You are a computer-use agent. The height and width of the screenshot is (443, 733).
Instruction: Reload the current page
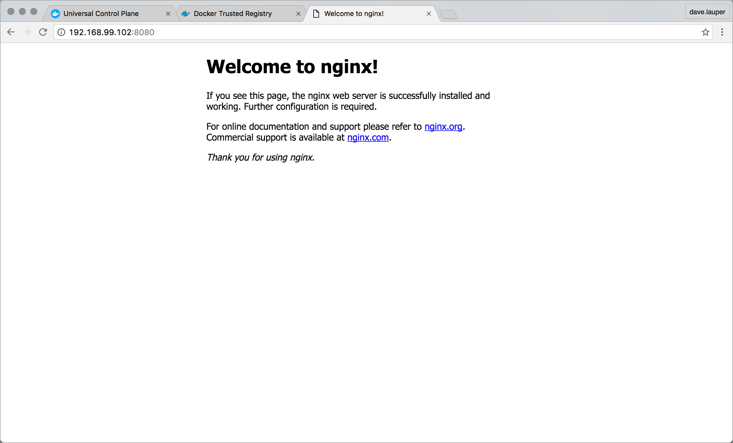(43, 32)
